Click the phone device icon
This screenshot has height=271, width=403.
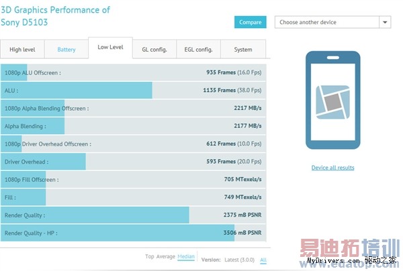pyautogui.click(x=333, y=100)
